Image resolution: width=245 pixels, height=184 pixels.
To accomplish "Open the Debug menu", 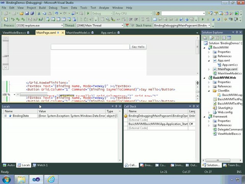I will (x=53, y=8).
